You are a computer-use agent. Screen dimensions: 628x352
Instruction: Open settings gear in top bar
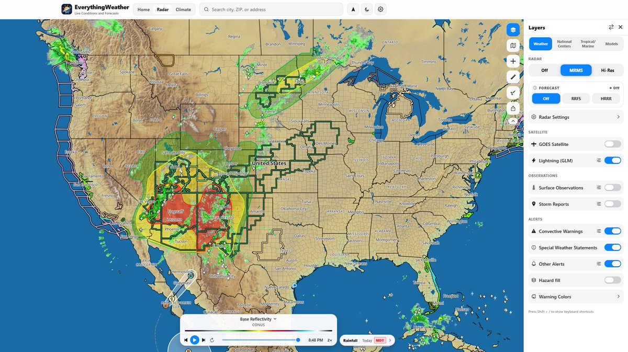[380, 9]
